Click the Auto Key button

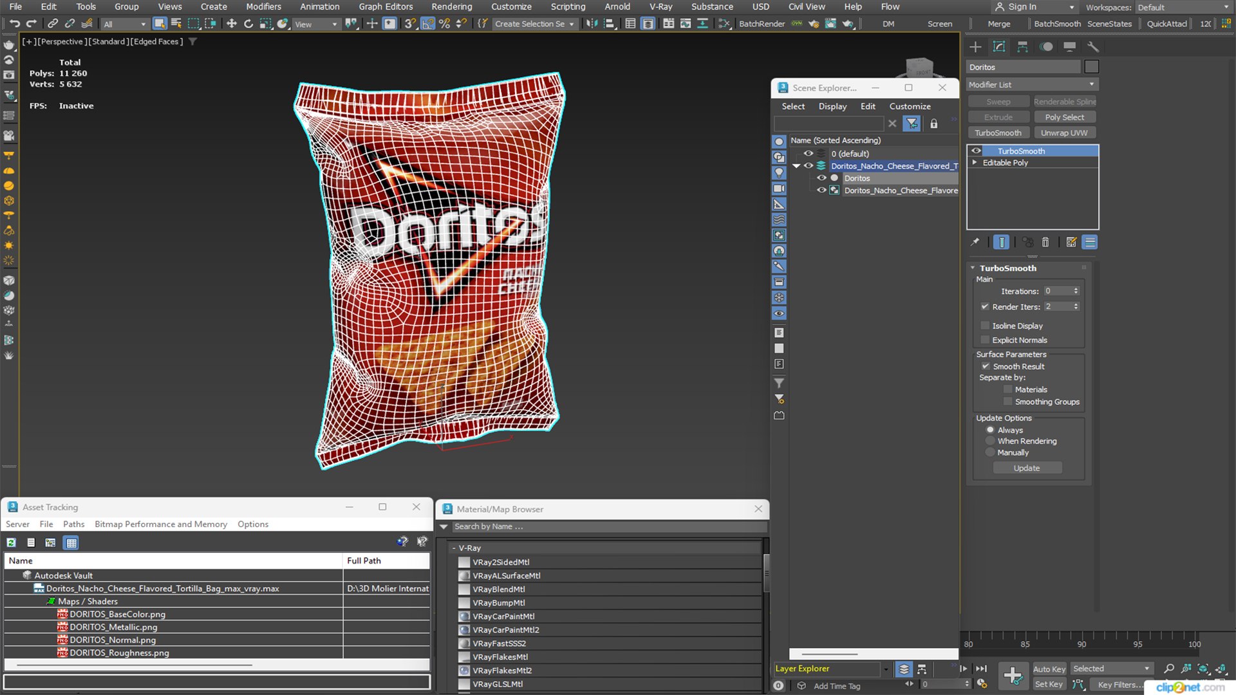[x=1049, y=669]
